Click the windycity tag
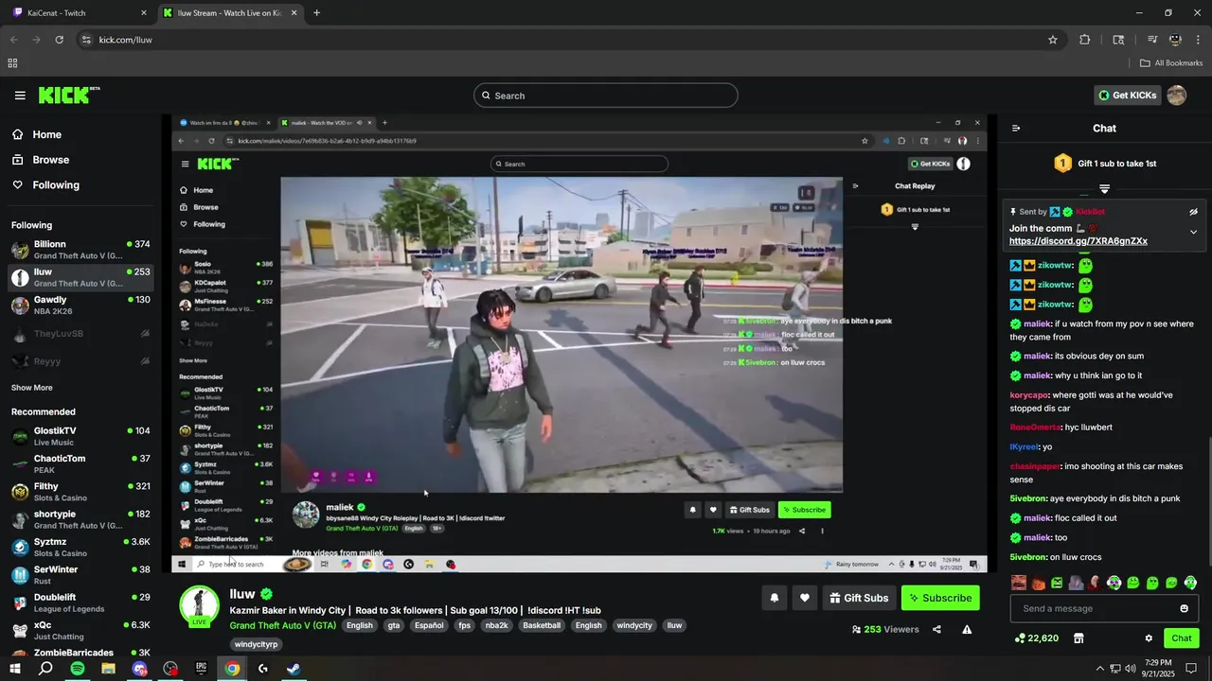The image size is (1212, 681). click(x=634, y=625)
